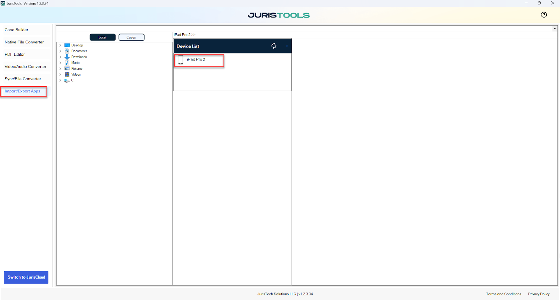Image resolution: width=560 pixels, height=301 pixels.
Task: Expand the Downloads tree node
Action: click(60, 57)
